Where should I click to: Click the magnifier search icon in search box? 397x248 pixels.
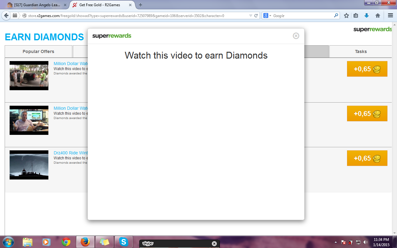(336, 16)
